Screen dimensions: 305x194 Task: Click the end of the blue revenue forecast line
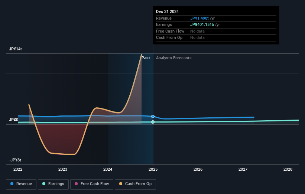(x=254, y=117)
